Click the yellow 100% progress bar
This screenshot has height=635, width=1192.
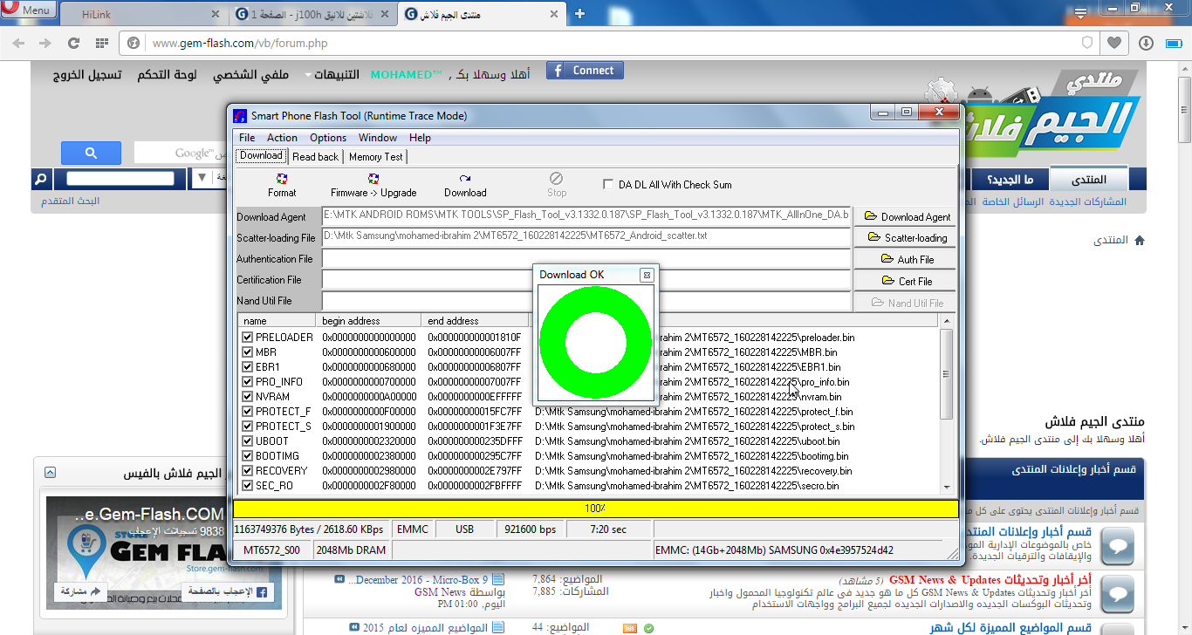(x=595, y=509)
